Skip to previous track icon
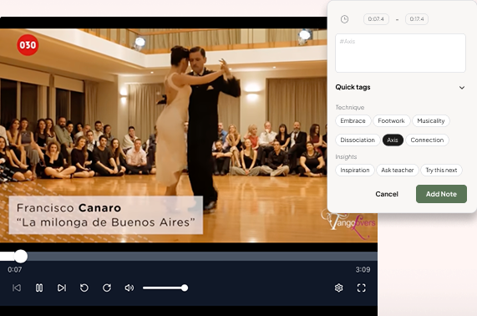The width and height of the screenshot is (477, 316). click(17, 288)
